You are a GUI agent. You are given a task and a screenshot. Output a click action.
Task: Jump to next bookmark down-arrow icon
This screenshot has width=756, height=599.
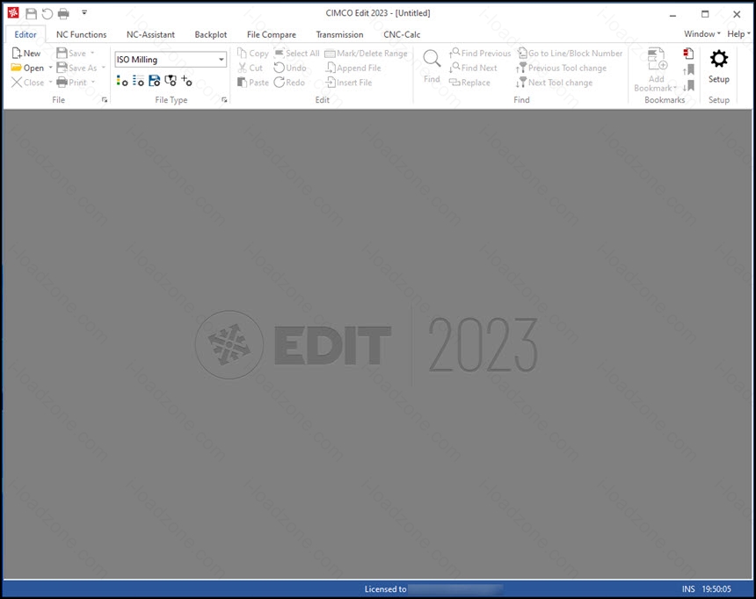[x=688, y=86]
